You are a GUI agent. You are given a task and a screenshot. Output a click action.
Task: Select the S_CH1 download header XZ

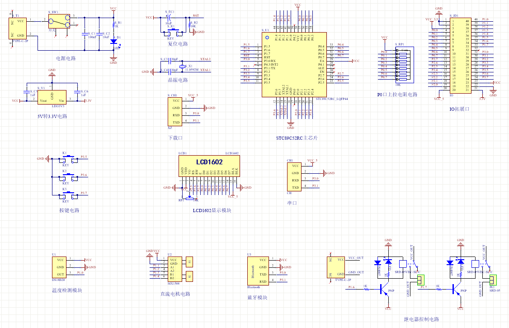(174, 111)
